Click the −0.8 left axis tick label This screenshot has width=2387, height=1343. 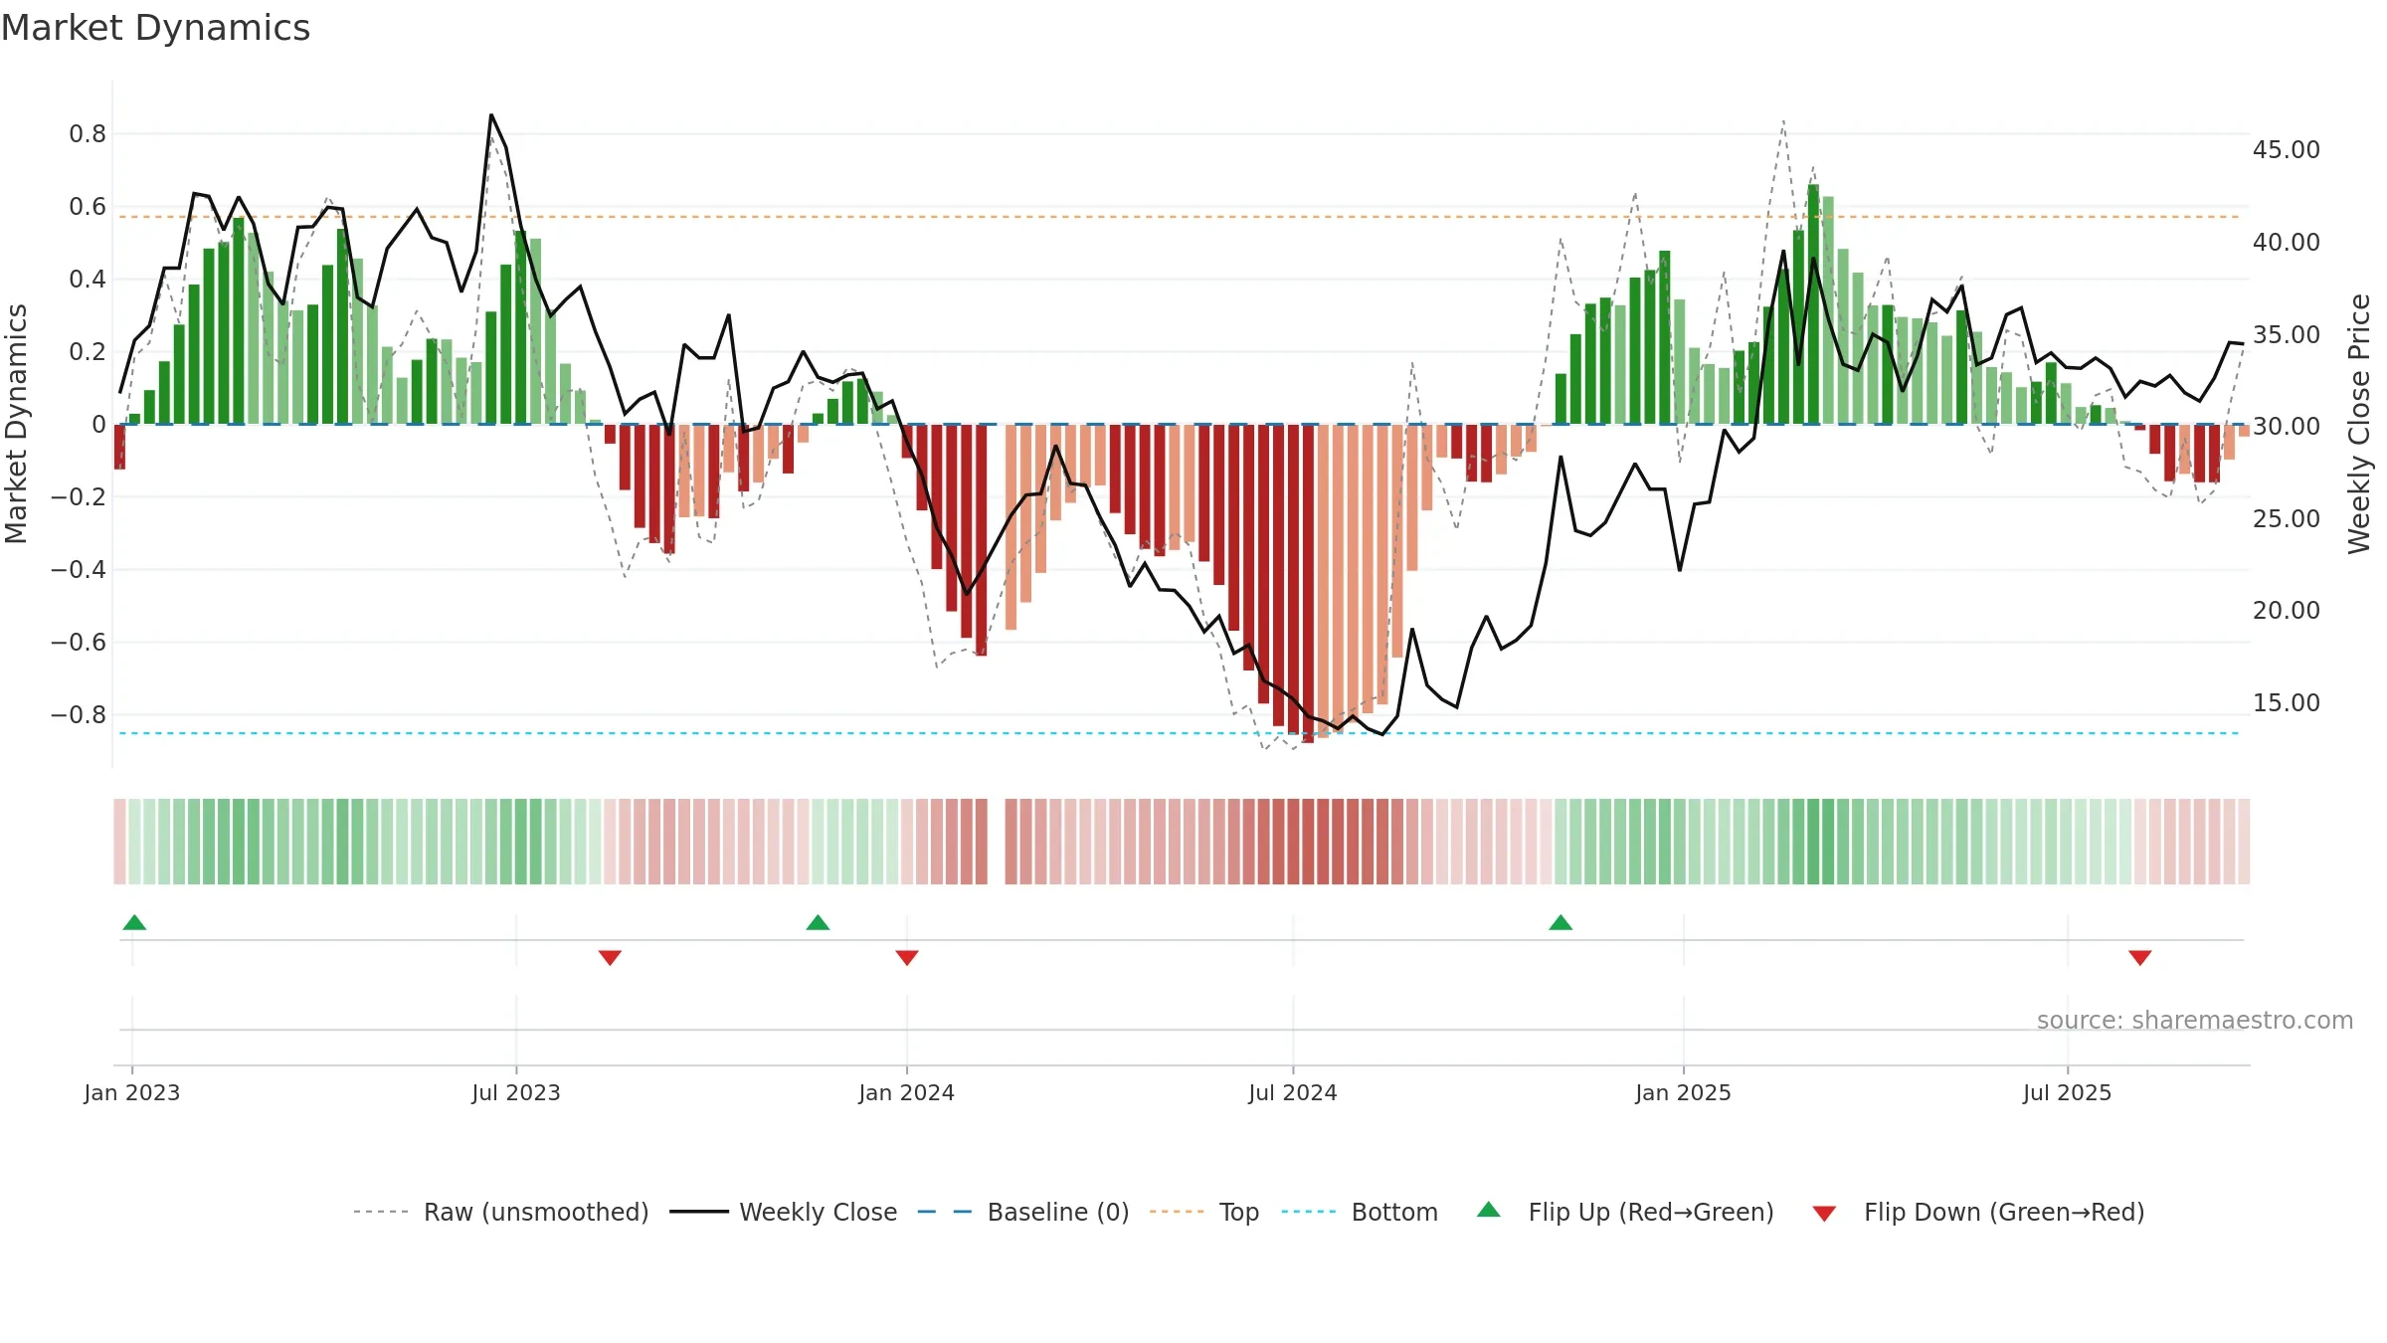pos(79,715)
